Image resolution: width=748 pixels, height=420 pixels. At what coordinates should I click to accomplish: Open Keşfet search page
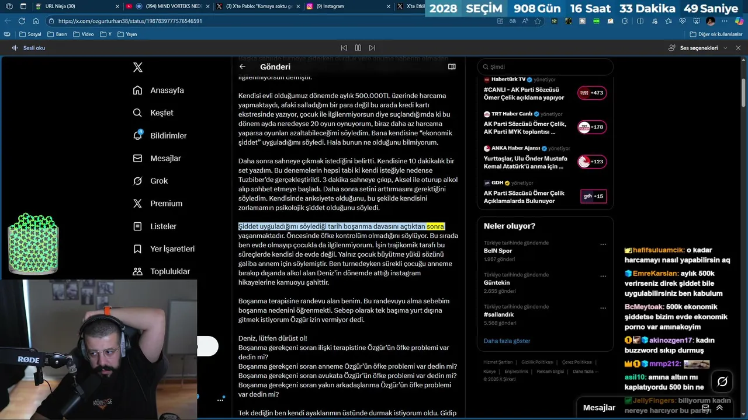153,113
